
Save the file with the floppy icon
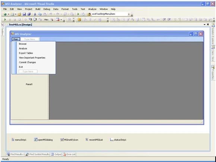tap(24, 14)
